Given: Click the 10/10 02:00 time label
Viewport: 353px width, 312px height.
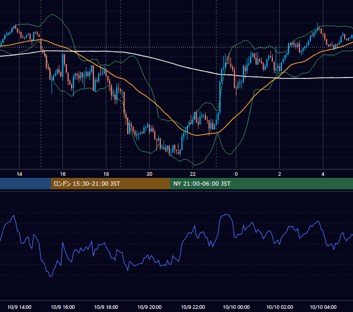Looking at the screenshot, I should (280, 307).
